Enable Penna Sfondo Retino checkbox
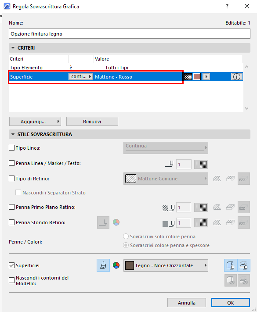Image resolution: width=257 pixels, height=312 pixels. click(x=11, y=222)
